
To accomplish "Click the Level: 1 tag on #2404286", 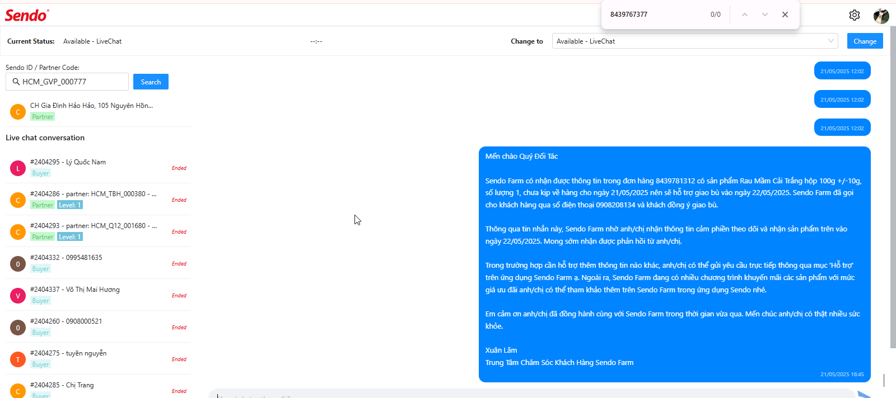I will pyautogui.click(x=70, y=205).
